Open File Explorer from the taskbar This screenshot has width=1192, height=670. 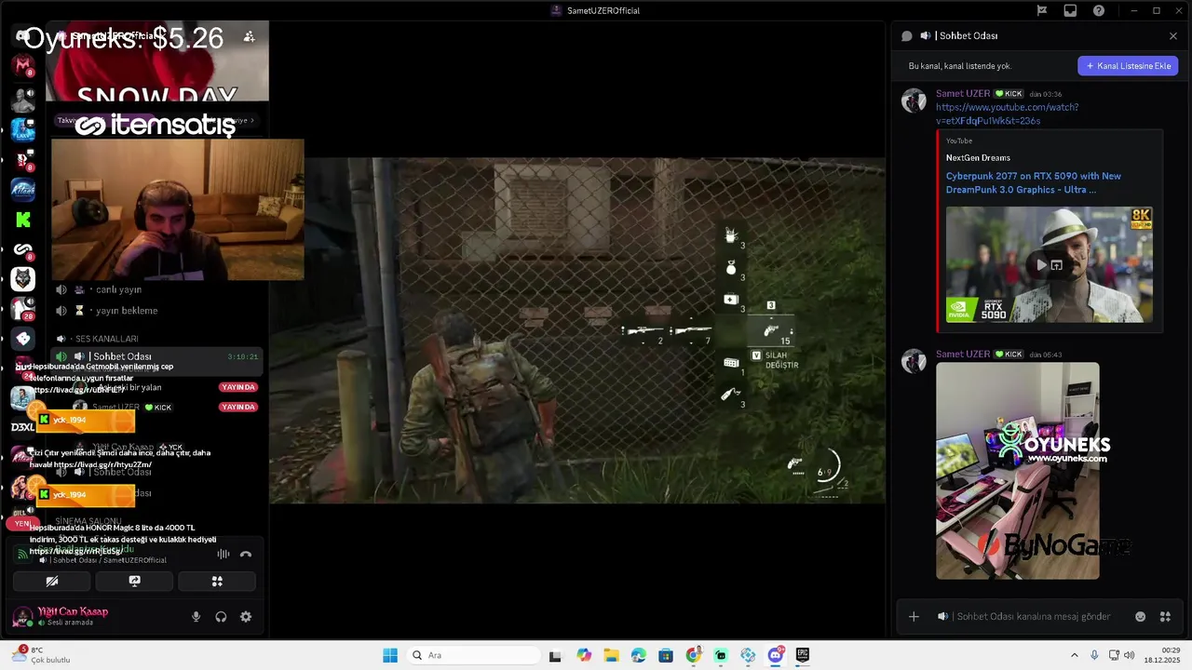(x=611, y=655)
